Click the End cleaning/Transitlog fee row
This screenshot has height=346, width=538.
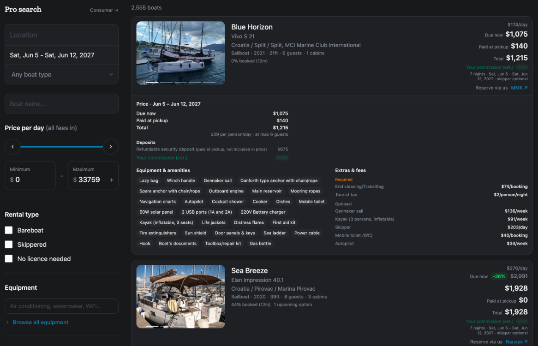pos(431,186)
